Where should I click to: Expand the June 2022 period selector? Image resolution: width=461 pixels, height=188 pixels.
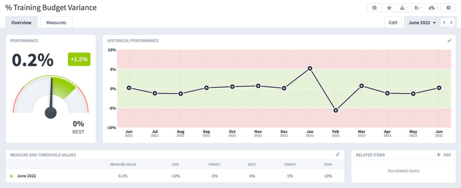click(x=422, y=23)
